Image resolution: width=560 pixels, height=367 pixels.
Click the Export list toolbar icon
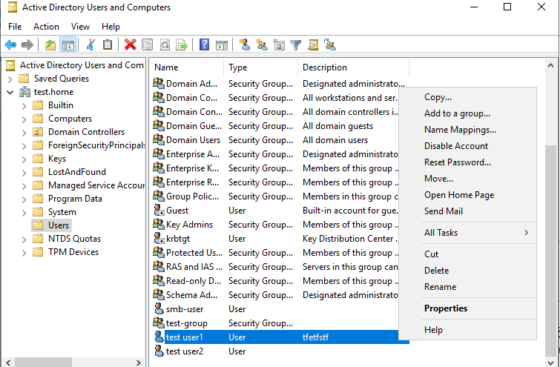coord(182,45)
